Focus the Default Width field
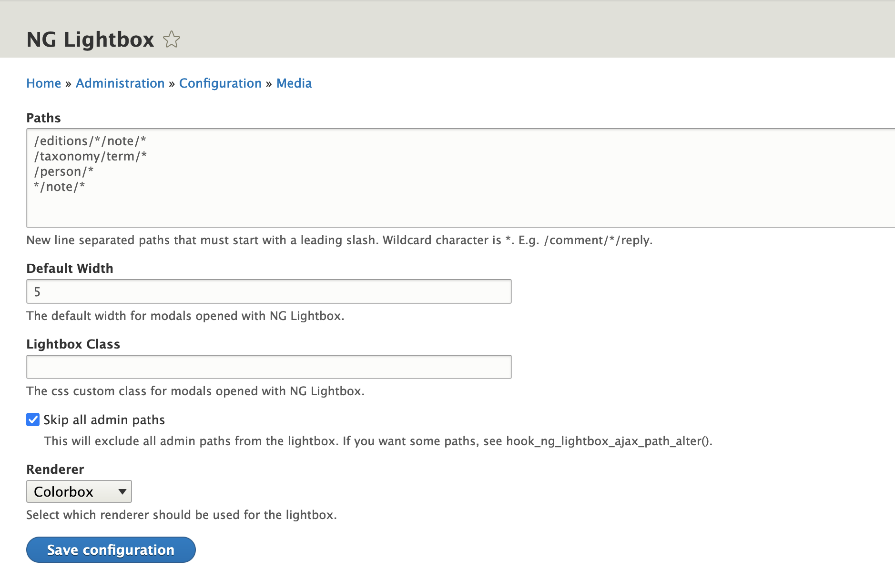Image resolution: width=895 pixels, height=579 pixels. 269,291
